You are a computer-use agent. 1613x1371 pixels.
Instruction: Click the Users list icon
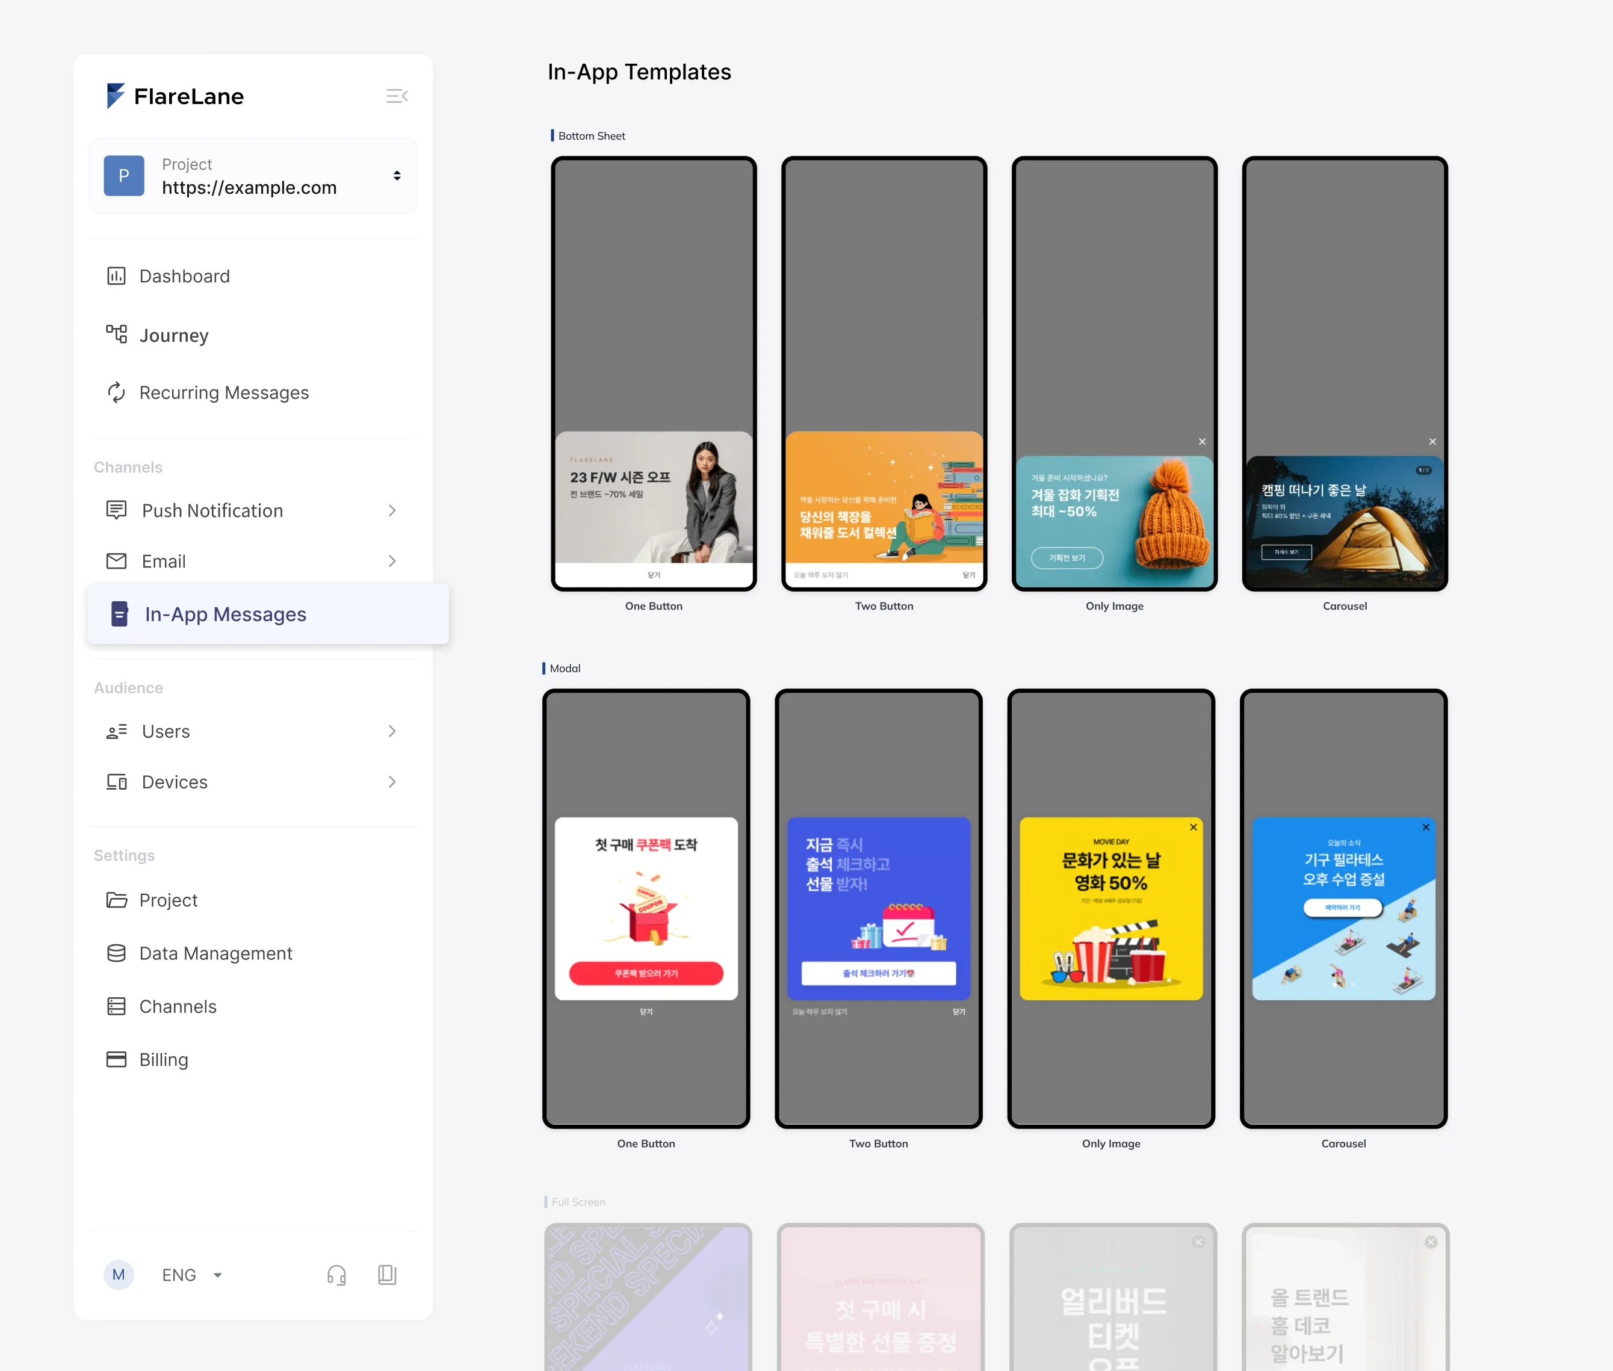[117, 731]
